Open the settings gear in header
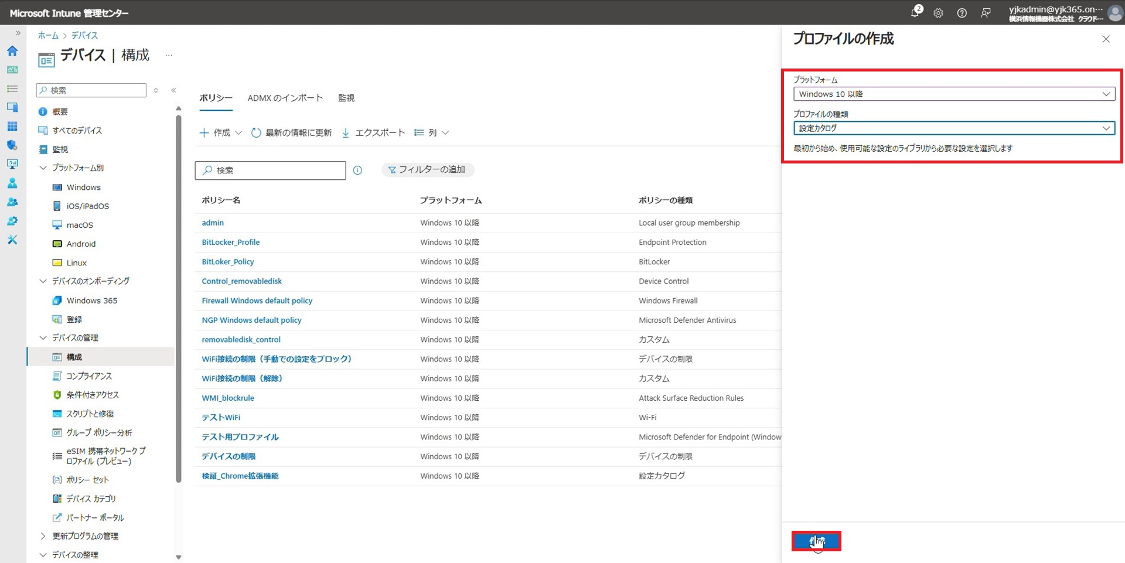Image resolution: width=1125 pixels, height=563 pixels. coord(939,13)
